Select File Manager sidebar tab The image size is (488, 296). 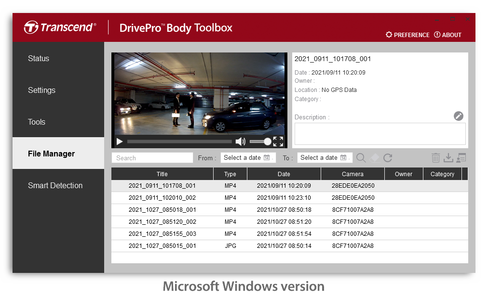coord(58,154)
